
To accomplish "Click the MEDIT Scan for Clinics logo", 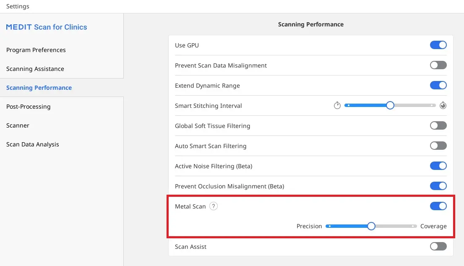I will (47, 27).
